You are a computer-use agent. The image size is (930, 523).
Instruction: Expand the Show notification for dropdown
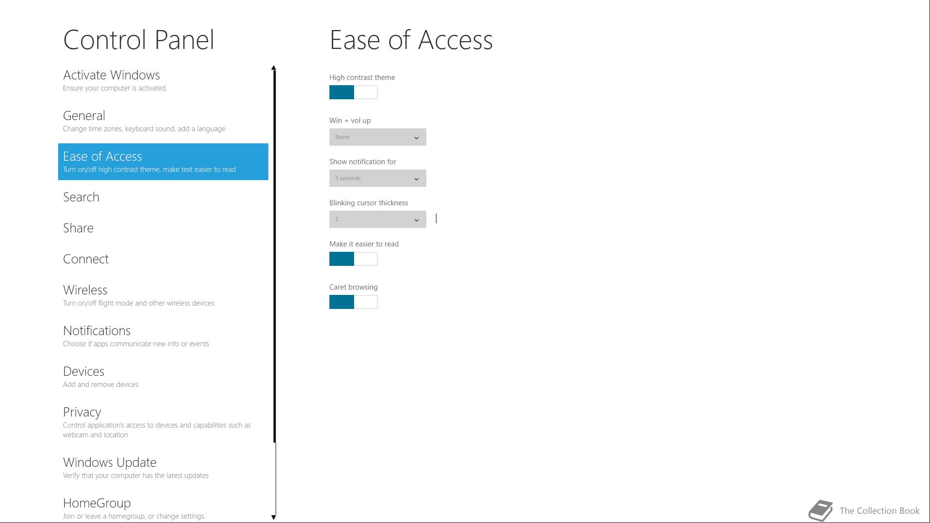click(x=377, y=178)
